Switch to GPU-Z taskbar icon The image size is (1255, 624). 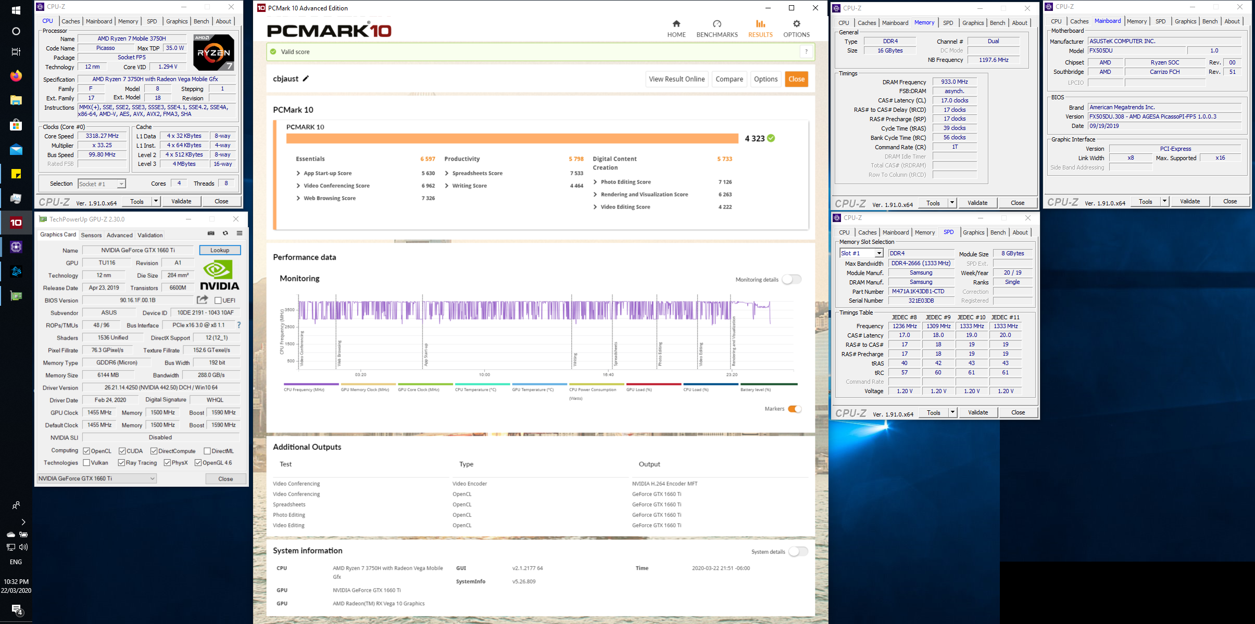16,296
